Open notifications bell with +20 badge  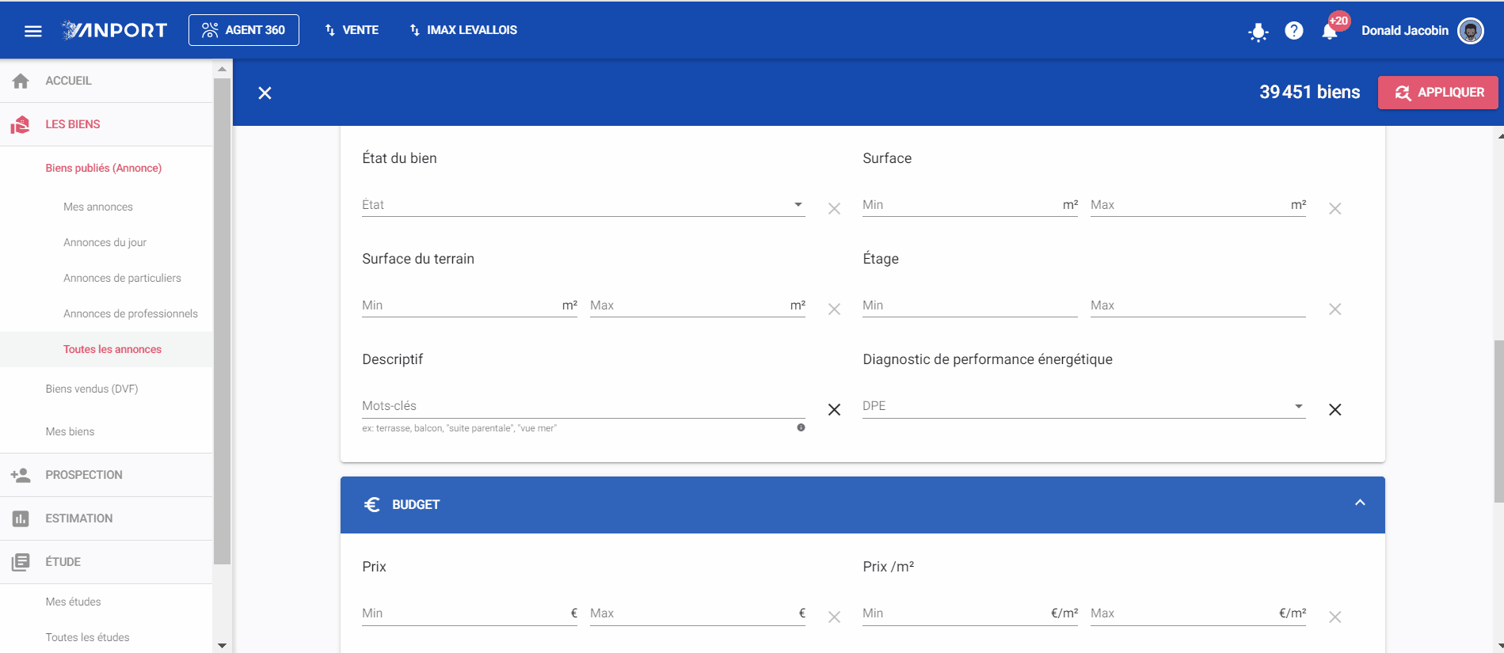pos(1331,31)
